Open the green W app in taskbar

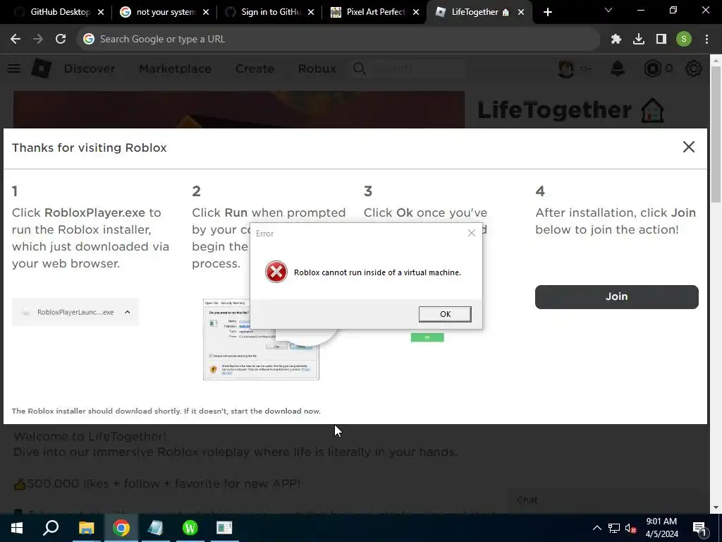190,528
